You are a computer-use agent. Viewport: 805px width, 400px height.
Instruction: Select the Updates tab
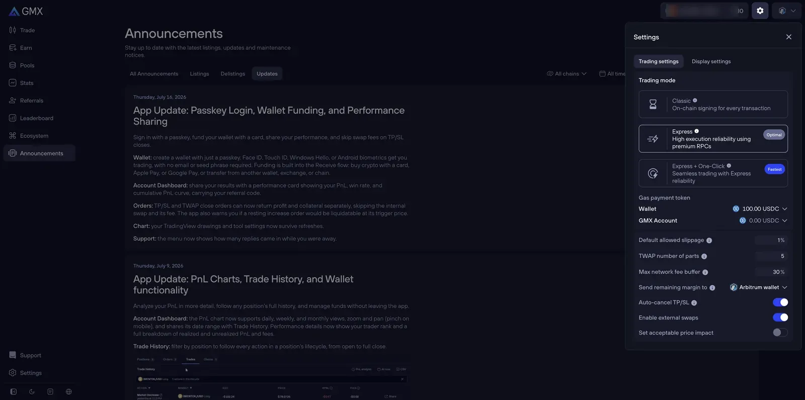[x=267, y=74]
